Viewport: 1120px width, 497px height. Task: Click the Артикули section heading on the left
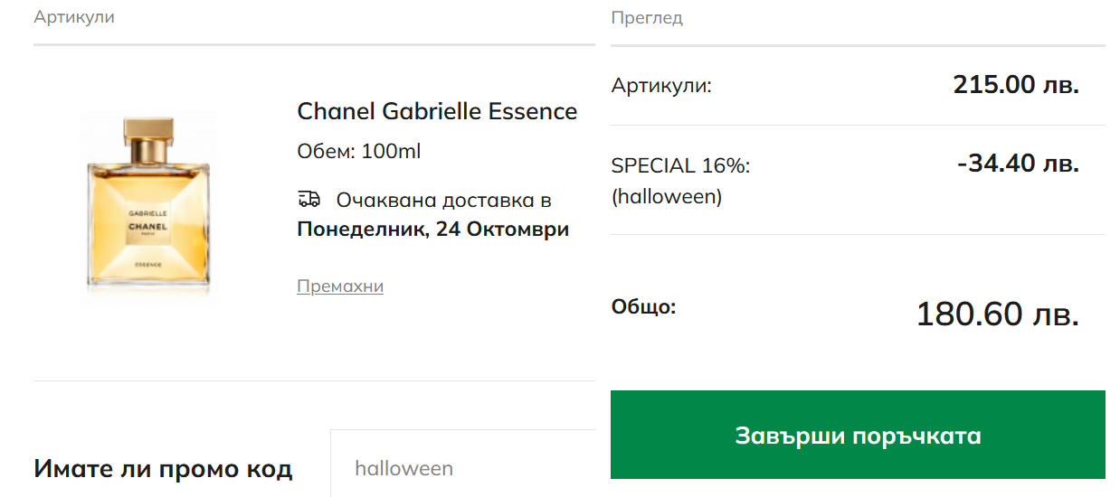[74, 17]
